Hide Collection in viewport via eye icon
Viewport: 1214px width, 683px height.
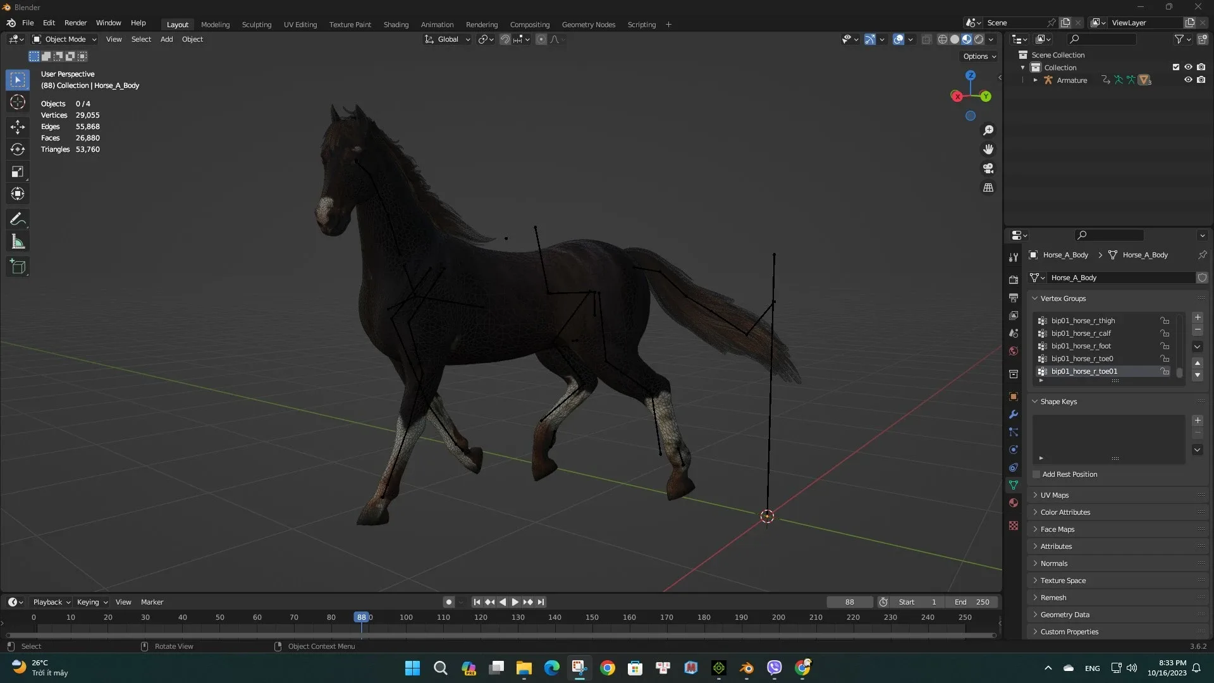[1188, 67]
